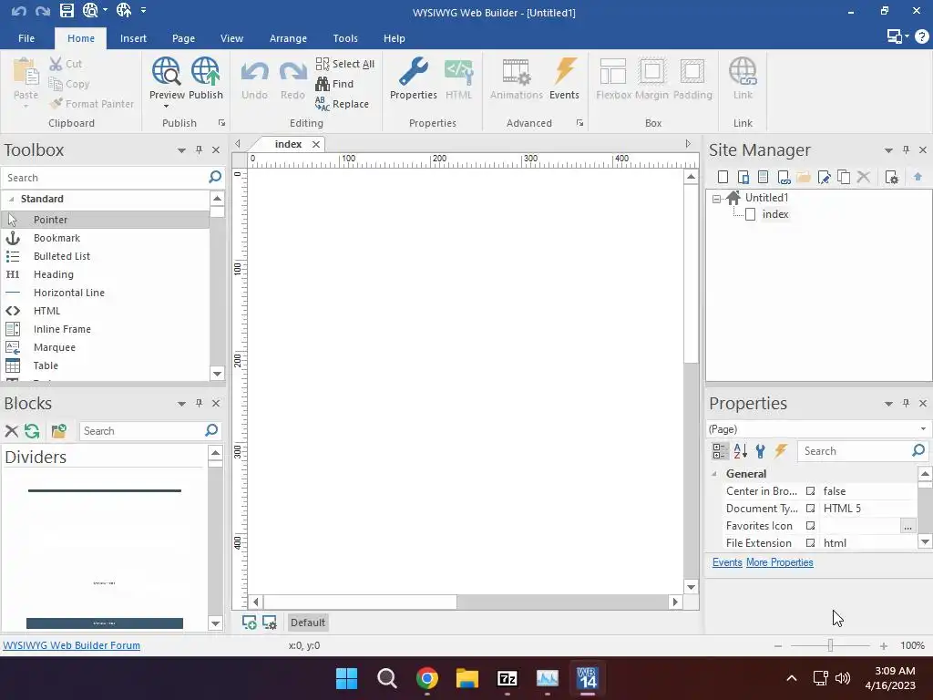Toggle the Document Type property marker
Image resolution: width=933 pixels, height=700 pixels.
pos(810,509)
